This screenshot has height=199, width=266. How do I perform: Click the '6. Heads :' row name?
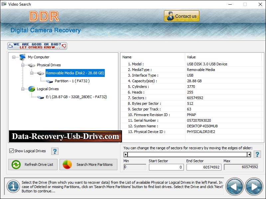136,92
